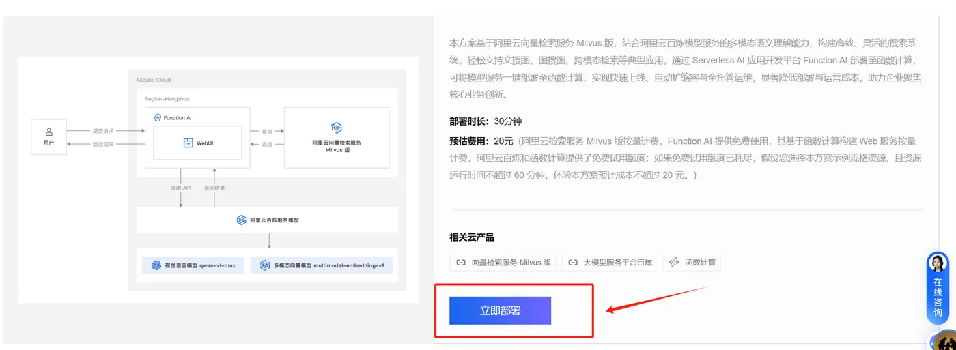Viewport: 956px width, 350px height.
Task: Click the icon beside 函数计算 tag
Action: click(x=675, y=263)
